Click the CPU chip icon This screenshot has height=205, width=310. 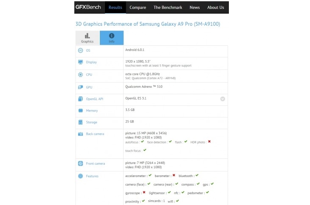(x=80, y=75)
